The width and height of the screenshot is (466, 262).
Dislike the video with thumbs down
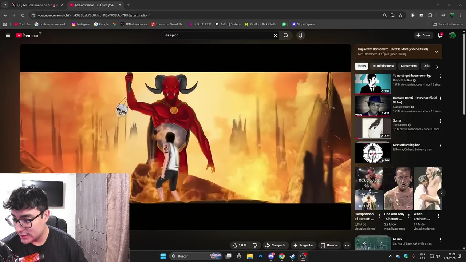pyautogui.click(x=255, y=245)
